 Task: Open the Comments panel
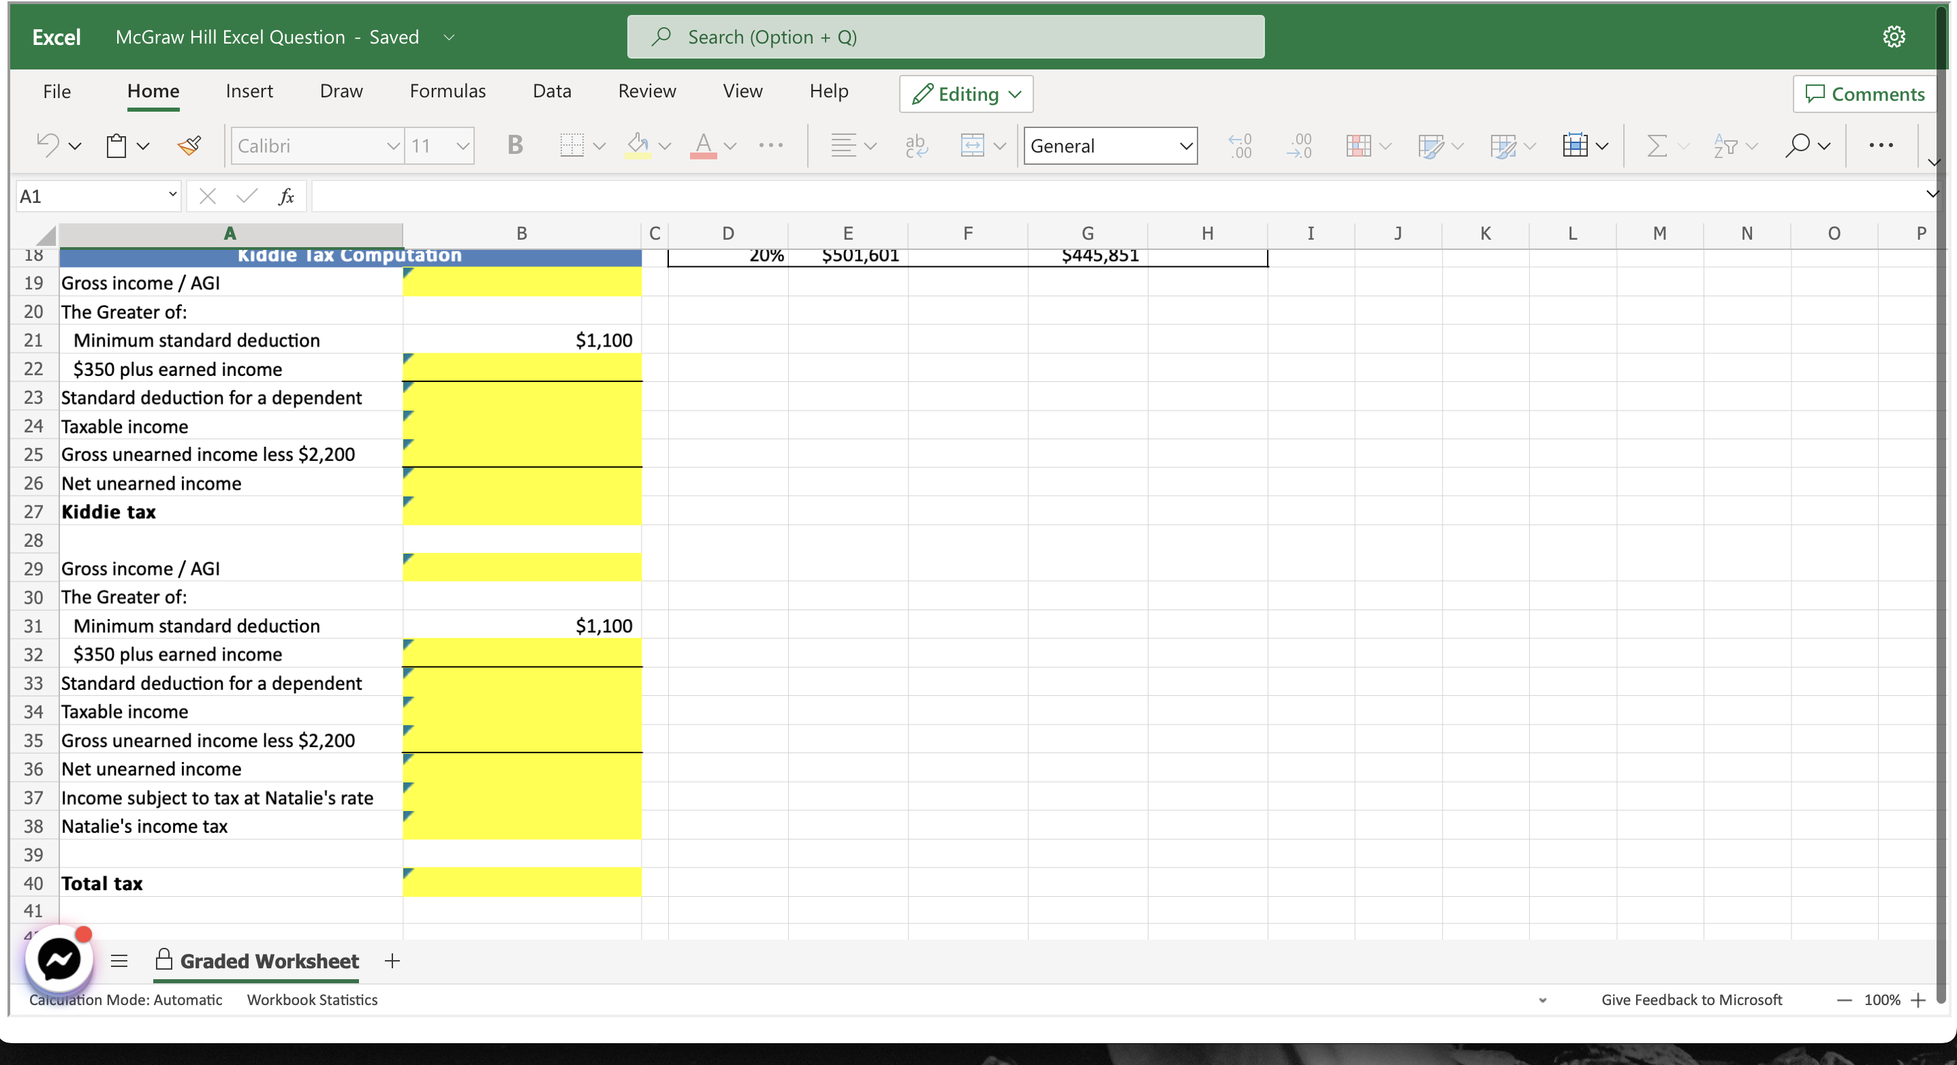coord(1864,93)
